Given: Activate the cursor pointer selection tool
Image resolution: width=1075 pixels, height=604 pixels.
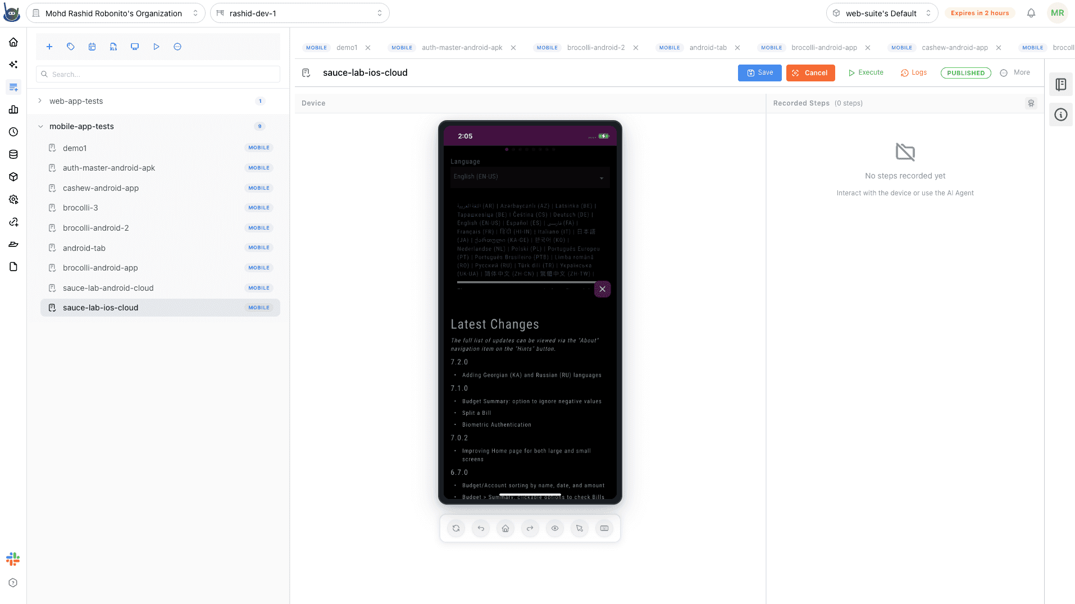Looking at the screenshot, I should pos(580,528).
